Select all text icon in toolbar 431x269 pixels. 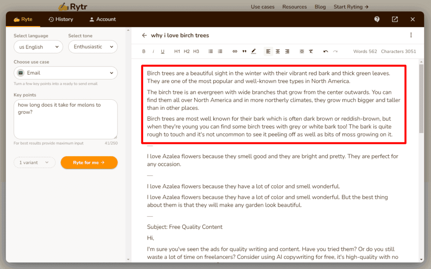[x=302, y=51]
